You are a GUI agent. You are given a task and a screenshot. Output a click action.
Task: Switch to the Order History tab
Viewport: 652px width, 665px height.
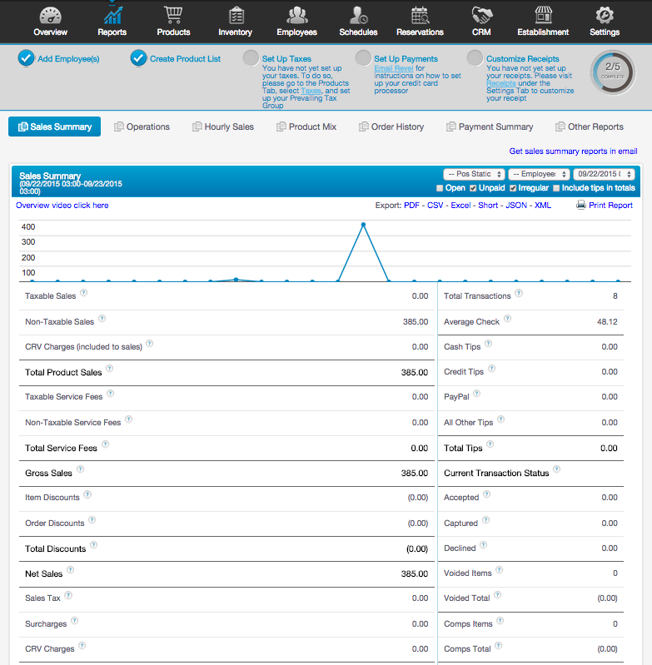(x=391, y=127)
